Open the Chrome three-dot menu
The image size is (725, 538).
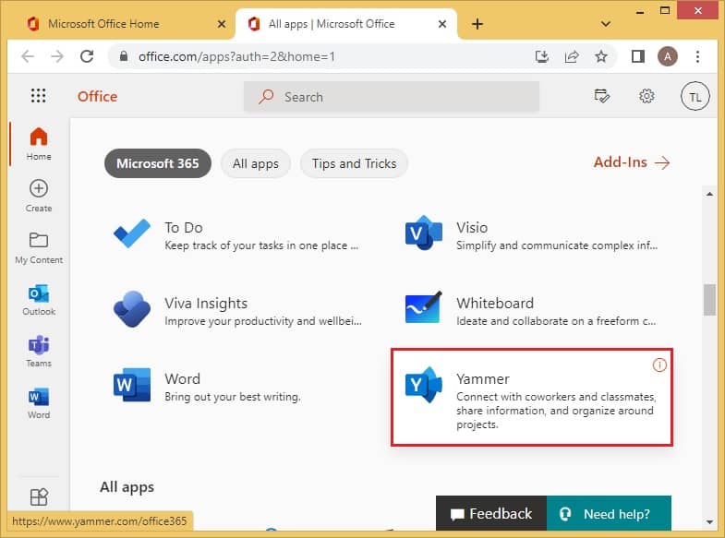click(x=697, y=56)
